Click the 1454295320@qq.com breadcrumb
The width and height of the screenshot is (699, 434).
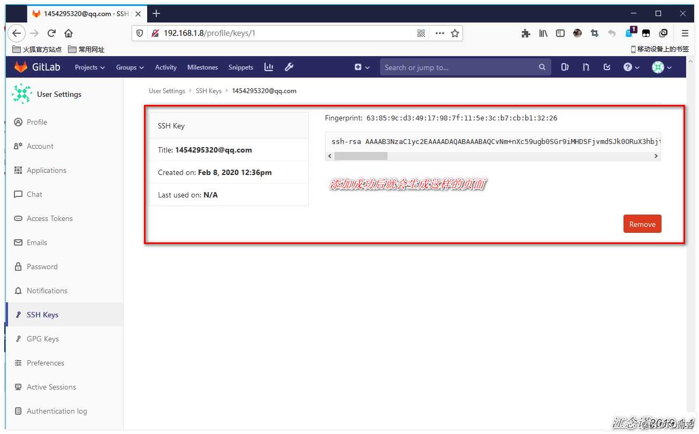pyautogui.click(x=264, y=91)
